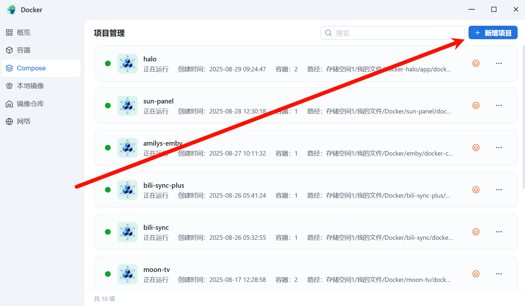Click the green status dot for bili-sync
The image size is (525, 306).
[108, 232]
